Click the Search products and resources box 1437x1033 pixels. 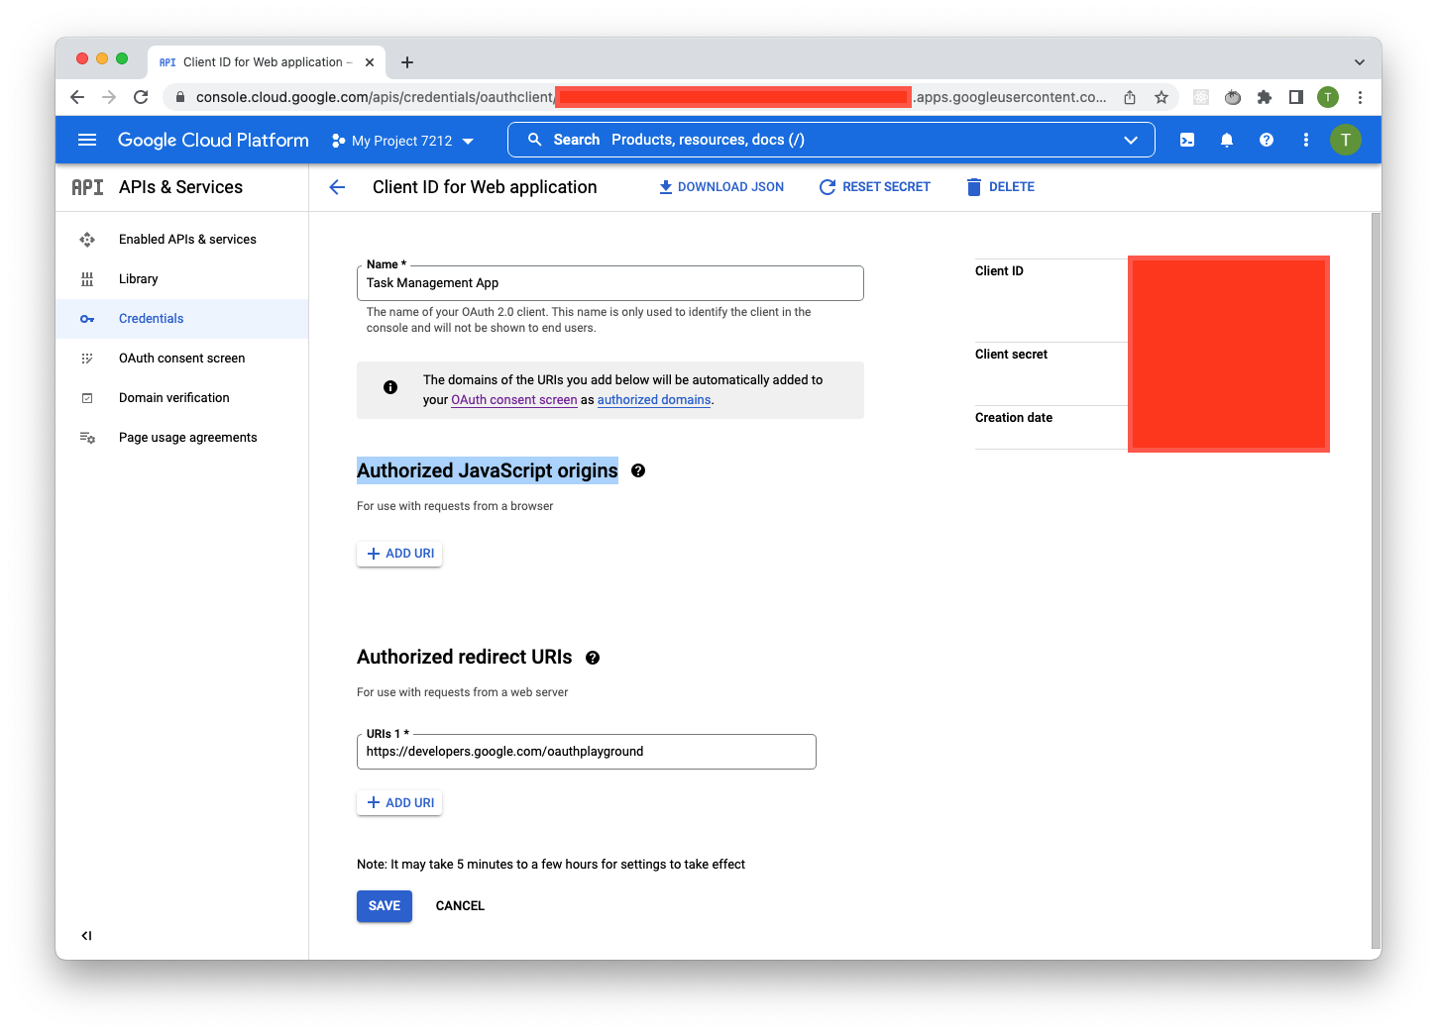coord(830,140)
